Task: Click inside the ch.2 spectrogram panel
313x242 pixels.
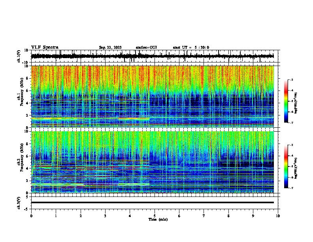Action: [152, 162]
